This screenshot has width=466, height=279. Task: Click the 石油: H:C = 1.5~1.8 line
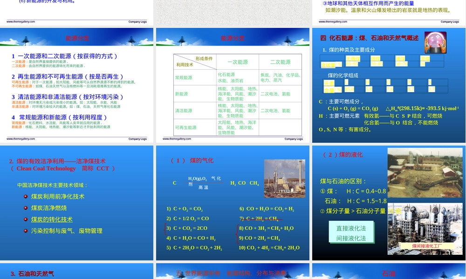pos(356,201)
